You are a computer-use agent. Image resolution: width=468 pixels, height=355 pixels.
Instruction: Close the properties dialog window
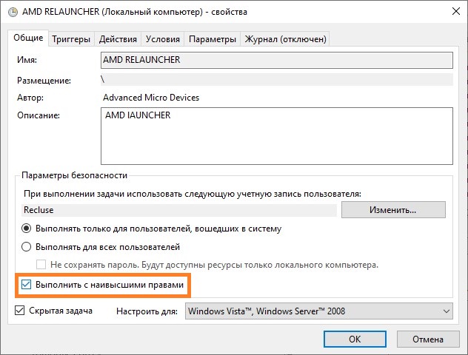(x=455, y=12)
